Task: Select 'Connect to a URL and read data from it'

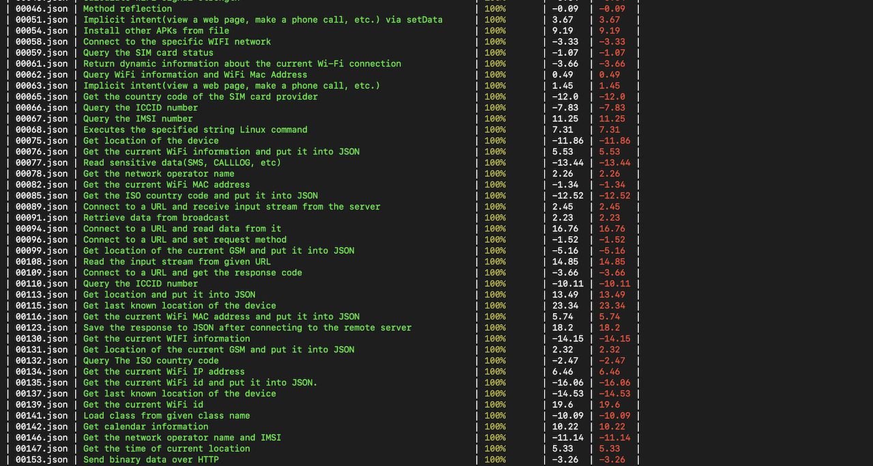Action: (x=182, y=229)
